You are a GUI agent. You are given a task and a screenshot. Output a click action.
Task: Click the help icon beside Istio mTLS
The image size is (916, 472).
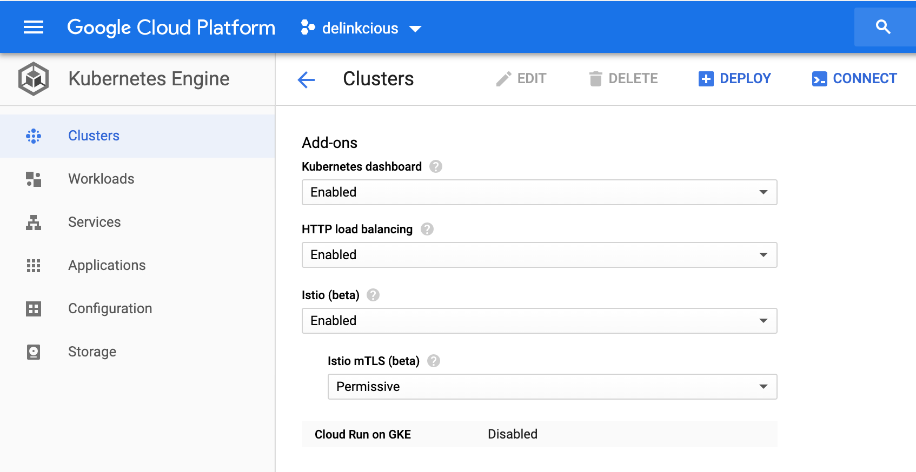click(x=434, y=361)
